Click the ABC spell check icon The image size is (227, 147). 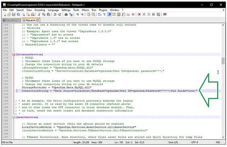pyautogui.click(x=165, y=14)
